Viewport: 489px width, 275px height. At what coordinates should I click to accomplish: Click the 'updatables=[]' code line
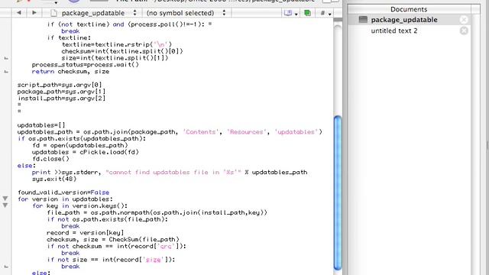tap(41, 125)
